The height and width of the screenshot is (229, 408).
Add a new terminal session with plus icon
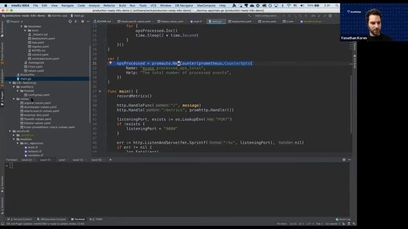(x=110, y=160)
